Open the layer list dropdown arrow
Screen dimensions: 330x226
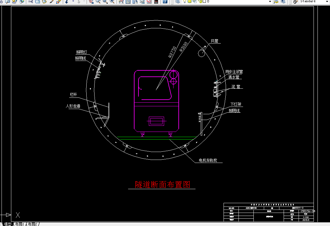pos(270,2)
